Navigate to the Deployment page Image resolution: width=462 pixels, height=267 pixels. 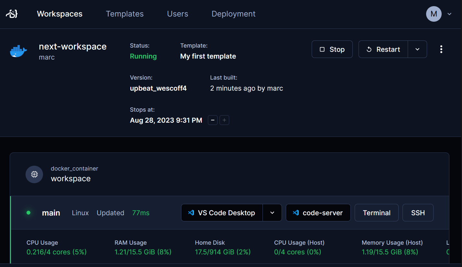click(233, 14)
